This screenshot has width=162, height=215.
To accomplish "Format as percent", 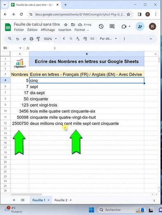I will (71, 39).
